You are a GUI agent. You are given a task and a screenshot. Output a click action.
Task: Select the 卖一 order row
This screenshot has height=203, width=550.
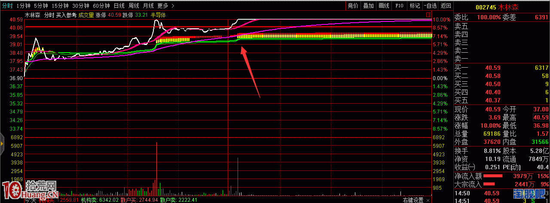pyautogui.click(x=502, y=59)
